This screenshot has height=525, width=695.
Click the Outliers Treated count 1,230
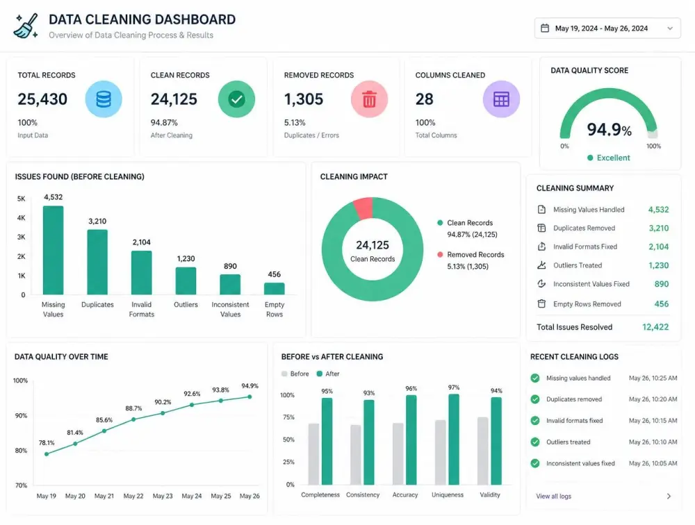pos(659,265)
